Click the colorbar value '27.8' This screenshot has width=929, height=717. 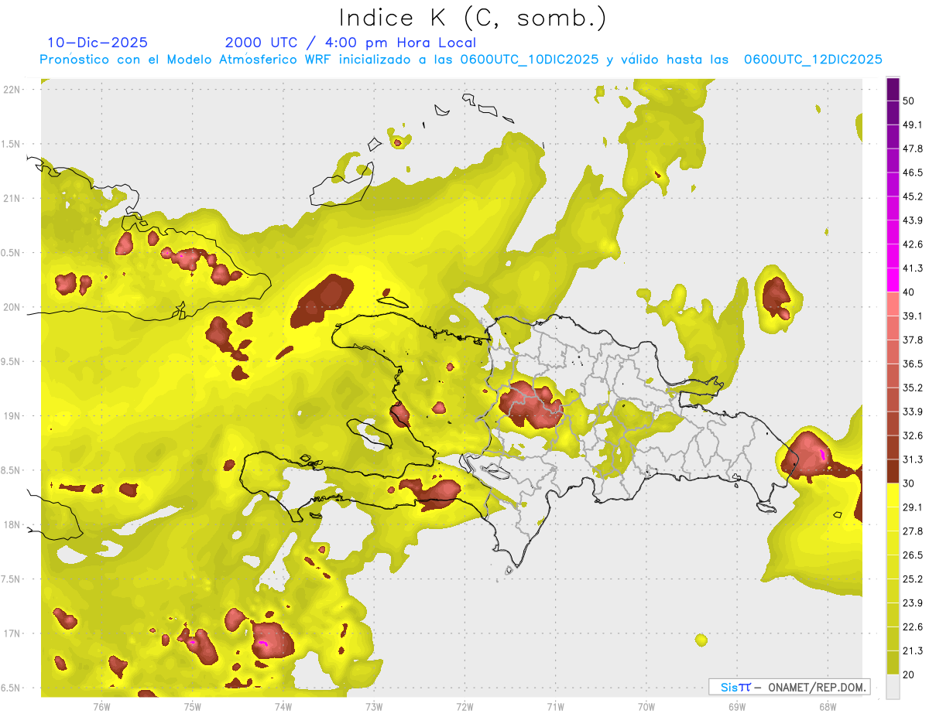pos(913,531)
